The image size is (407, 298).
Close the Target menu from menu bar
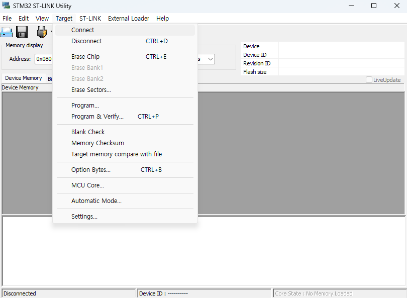click(x=64, y=19)
